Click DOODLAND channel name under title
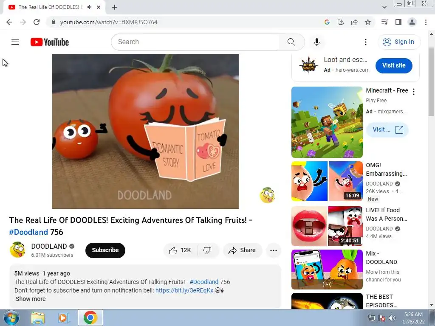 coord(49,246)
